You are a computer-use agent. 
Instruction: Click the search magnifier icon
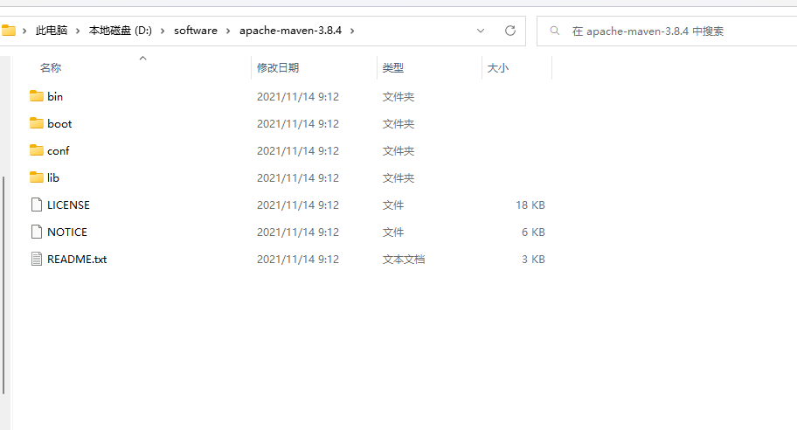pos(555,31)
